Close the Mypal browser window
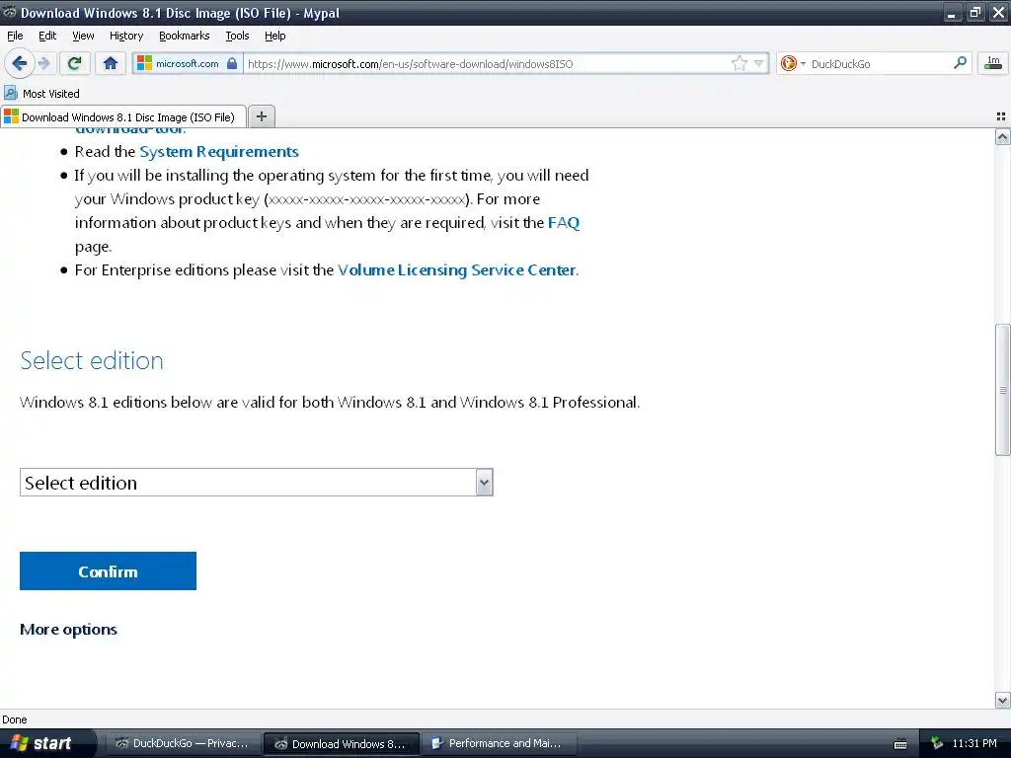The image size is (1011, 758). point(998,12)
